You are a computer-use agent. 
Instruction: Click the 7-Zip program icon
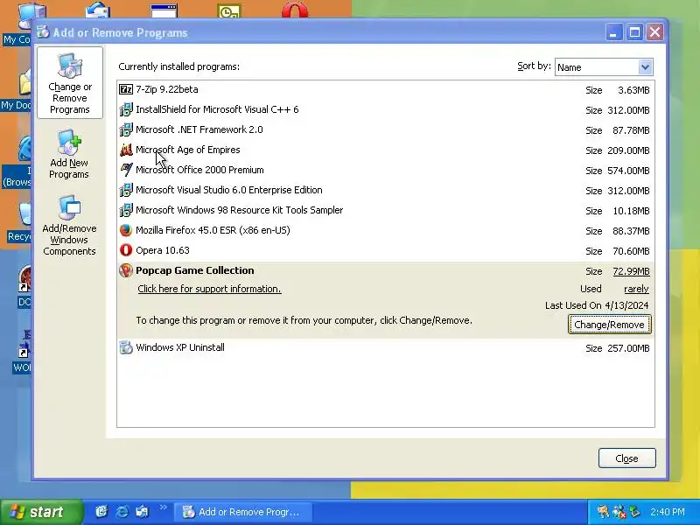pyautogui.click(x=126, y=89)
